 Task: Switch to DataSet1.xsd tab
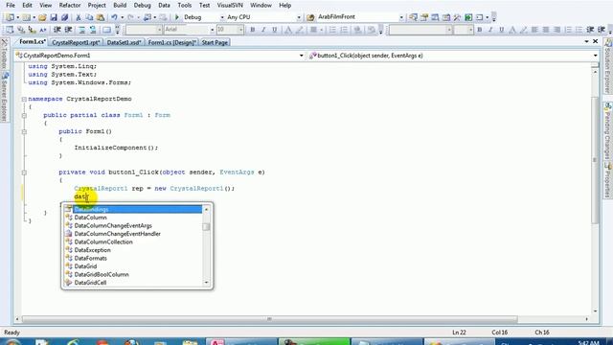point(124,42)
